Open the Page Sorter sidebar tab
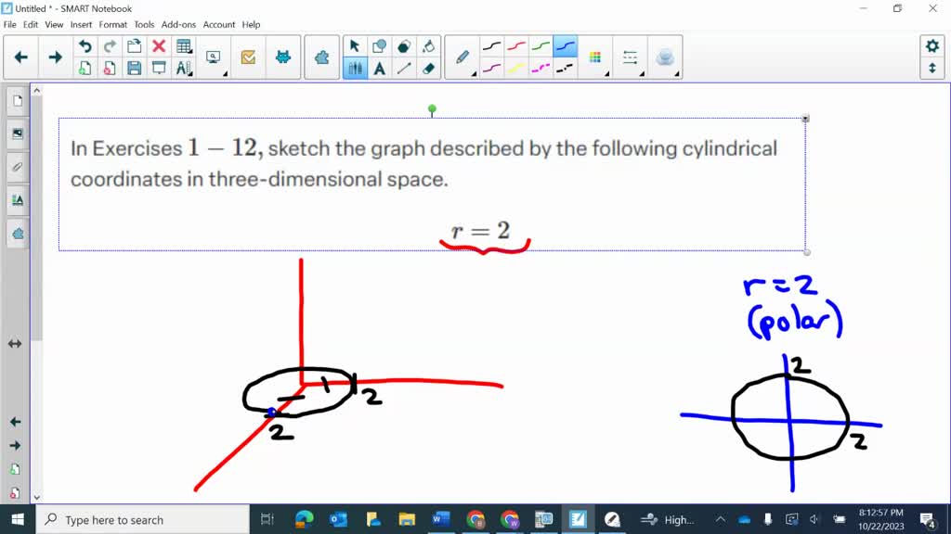This screenshot has width=951, height=534. point(17,101)
